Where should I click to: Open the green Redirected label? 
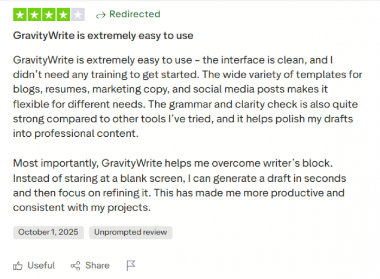point(135,14)
